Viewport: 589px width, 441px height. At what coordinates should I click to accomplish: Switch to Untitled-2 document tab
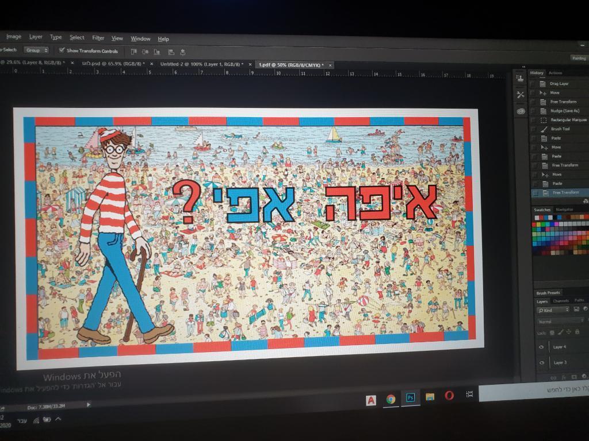pos(202,64)
